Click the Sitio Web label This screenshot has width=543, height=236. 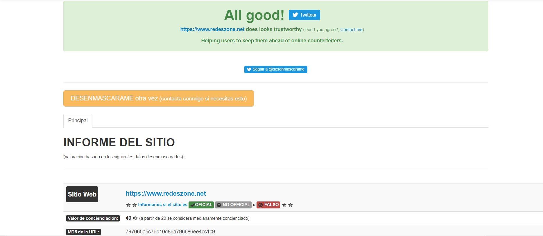(x=82, y=194)
